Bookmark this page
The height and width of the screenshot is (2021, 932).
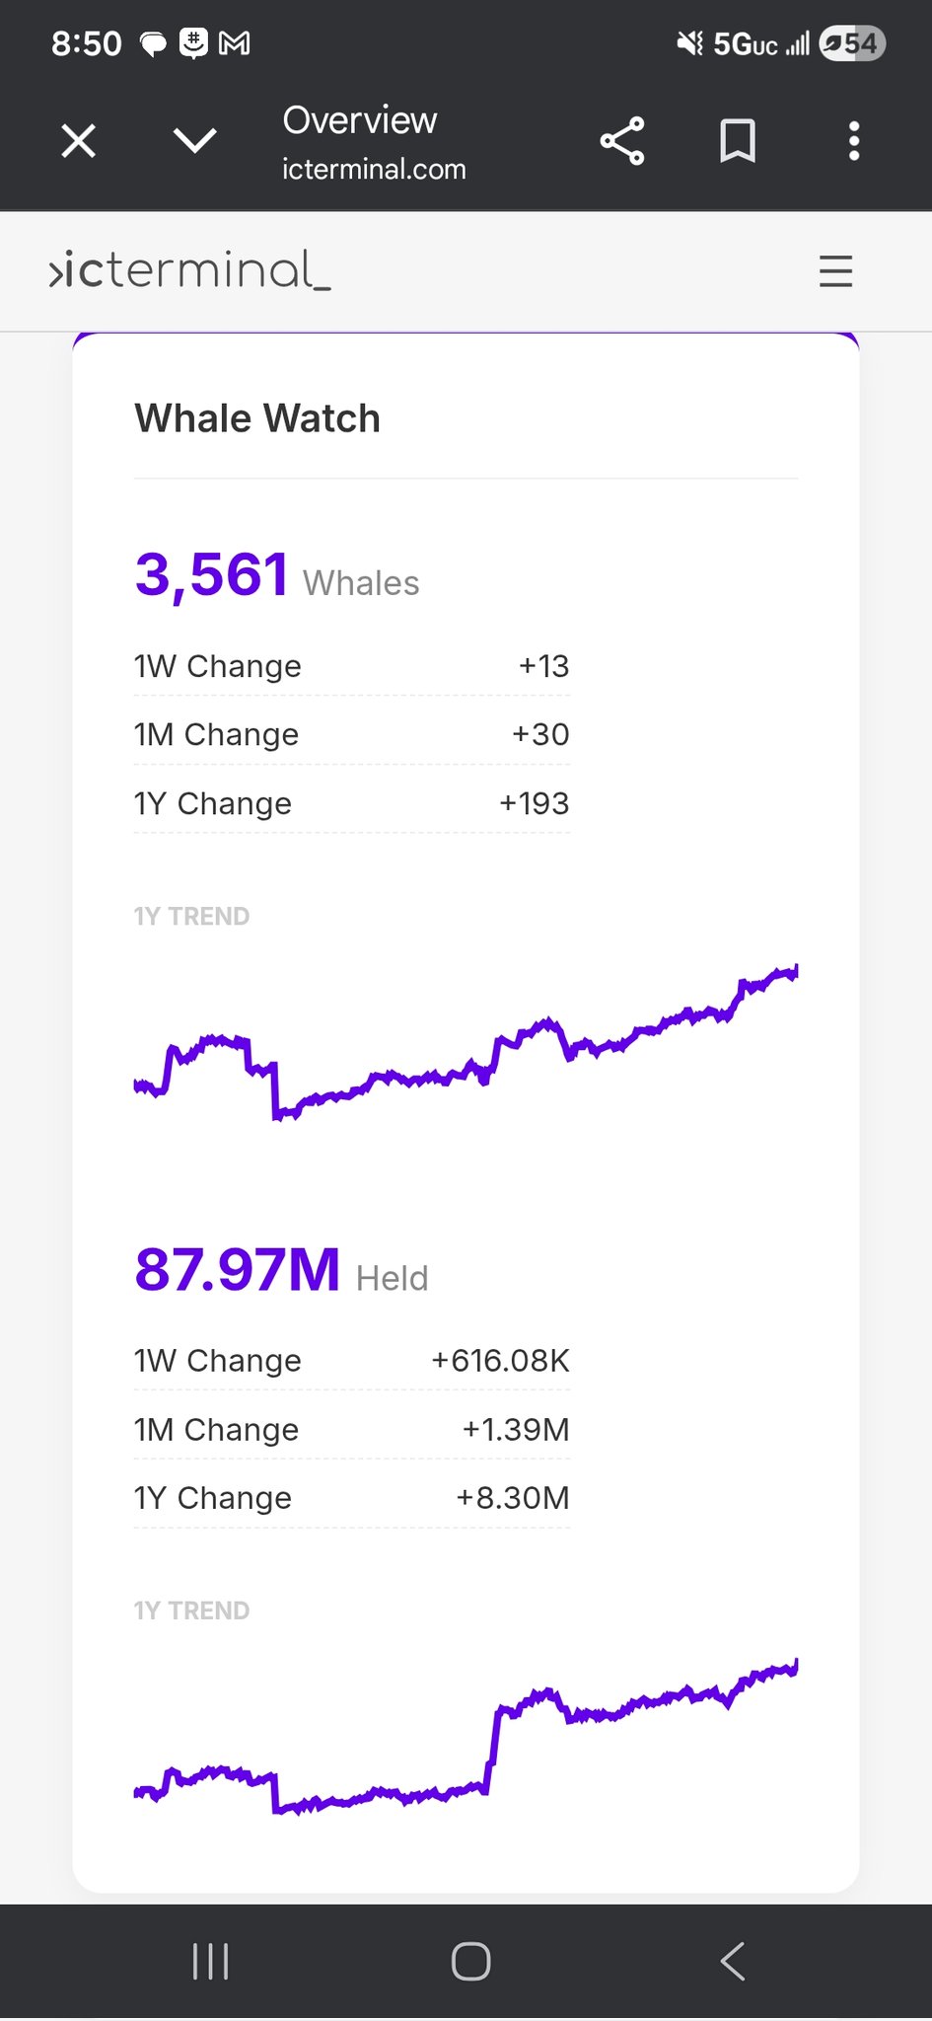(x=738, y=141)
